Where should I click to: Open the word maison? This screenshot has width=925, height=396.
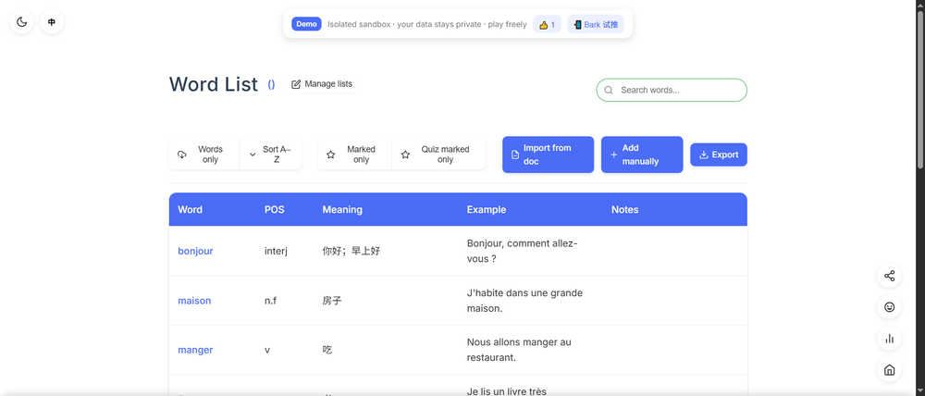tap(194, 301)
